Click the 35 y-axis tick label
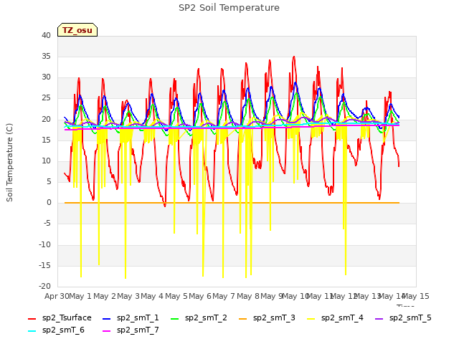459x344 pixels. click(x=46, y=56)
